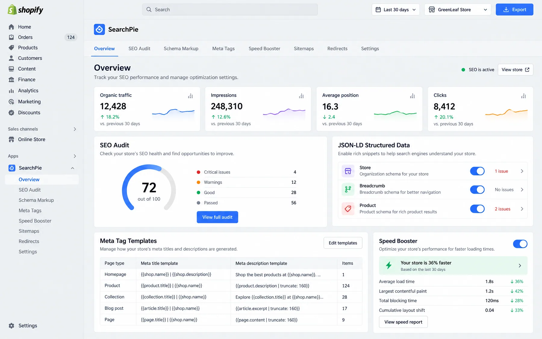The width and height of the screenshot is (542, 339).
Task: Toggle the Breadcrumb schema switch
Action: [477, 190]
